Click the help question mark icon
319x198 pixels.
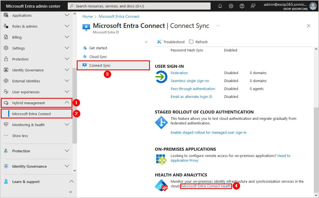point(242,6)
